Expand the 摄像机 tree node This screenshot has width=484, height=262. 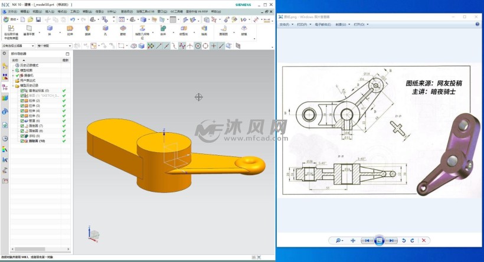(x=13, y=76)
